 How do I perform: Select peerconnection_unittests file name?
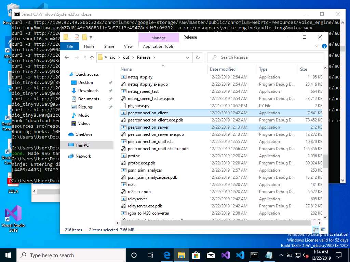tap(150, 142)
